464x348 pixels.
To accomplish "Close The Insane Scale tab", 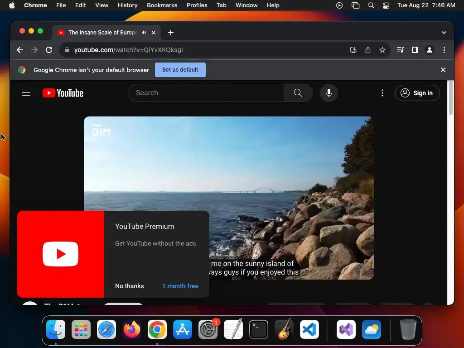I will click(154, 33).
